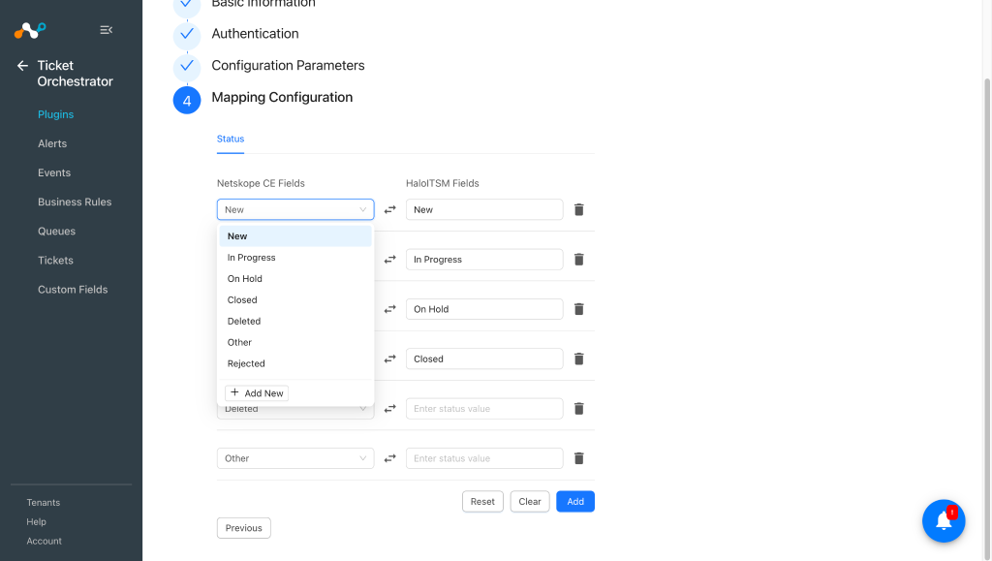Delete the New status mapping row

(579, 209)
